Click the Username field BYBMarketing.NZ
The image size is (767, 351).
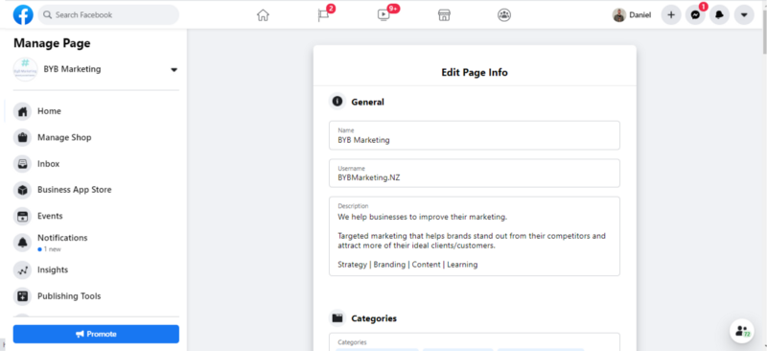click(x=475, y=174)
